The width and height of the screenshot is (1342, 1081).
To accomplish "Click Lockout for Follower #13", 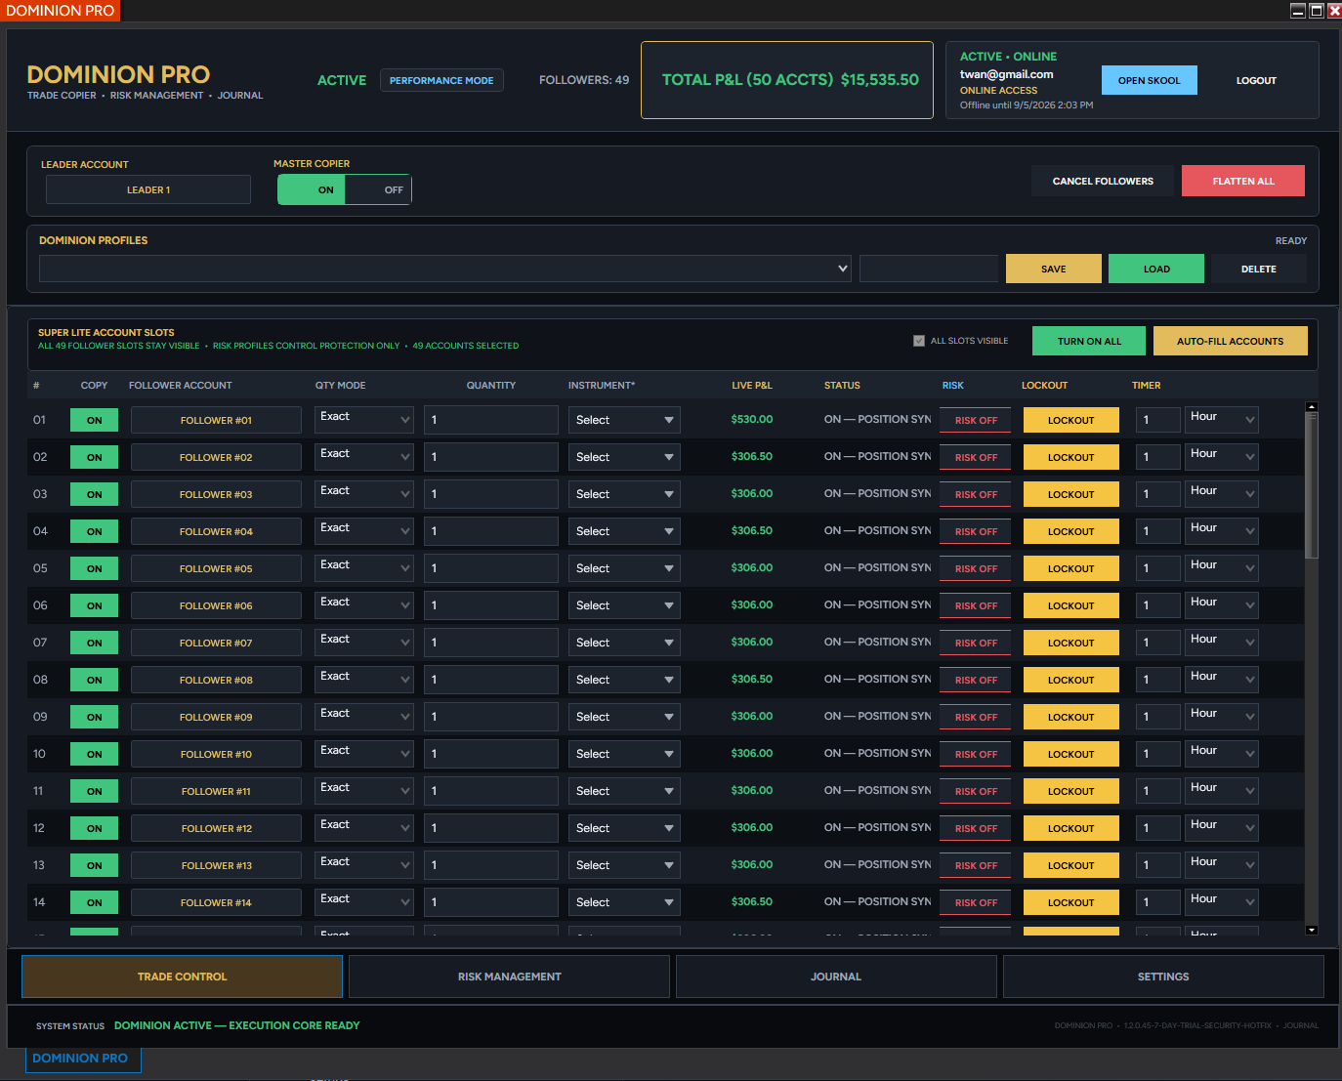I will (1071, 865).
